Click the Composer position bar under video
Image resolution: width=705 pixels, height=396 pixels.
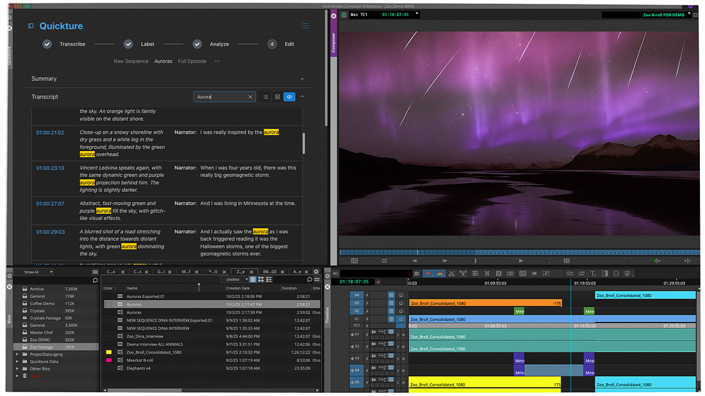(x=519, y=253)
